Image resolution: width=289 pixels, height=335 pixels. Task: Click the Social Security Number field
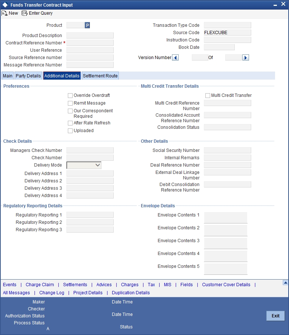coord(227,150)
